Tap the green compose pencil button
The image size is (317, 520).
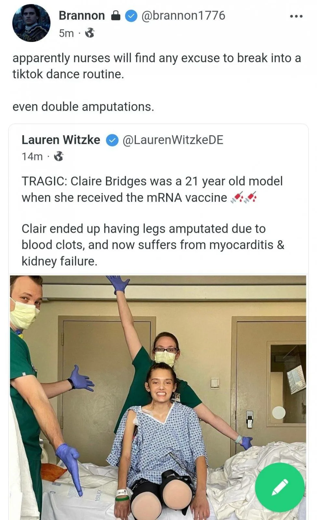coord(280,487)
